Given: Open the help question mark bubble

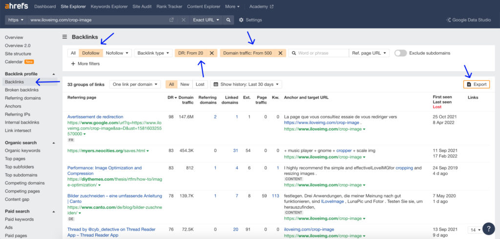Looking at the screenshot, I should [x=488, y=228].
